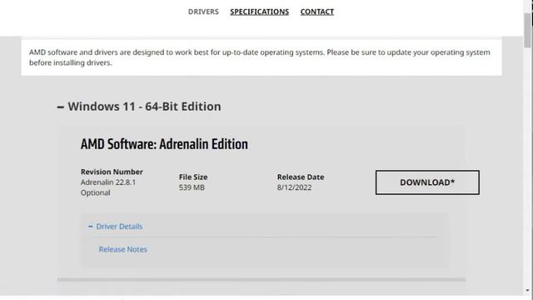Click the 'AMD Software: Adrenalin Edition' heading

pos(164,144)
